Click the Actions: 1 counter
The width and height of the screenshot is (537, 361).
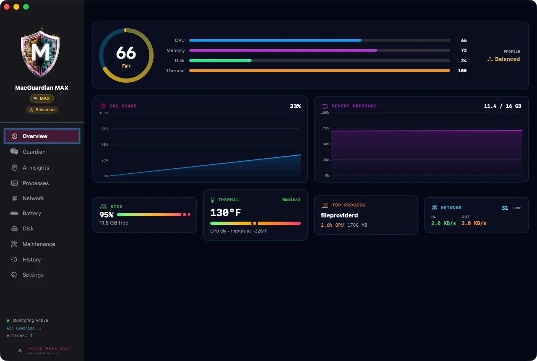19,336
